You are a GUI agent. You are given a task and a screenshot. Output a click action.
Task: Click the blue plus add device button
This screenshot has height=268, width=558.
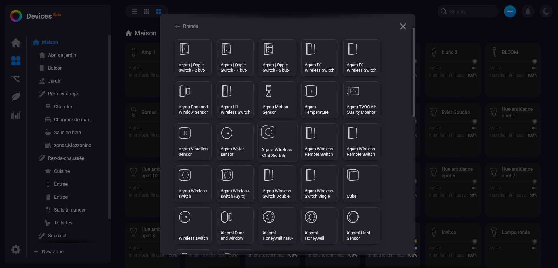pos(510,11)
